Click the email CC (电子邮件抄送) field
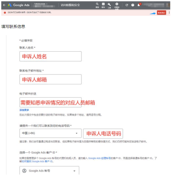 (x=50, y=102)
